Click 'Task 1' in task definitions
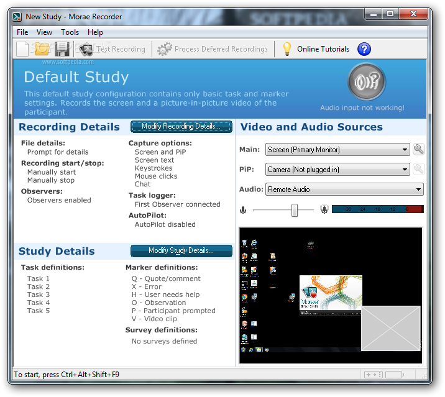 coord(39,279)
